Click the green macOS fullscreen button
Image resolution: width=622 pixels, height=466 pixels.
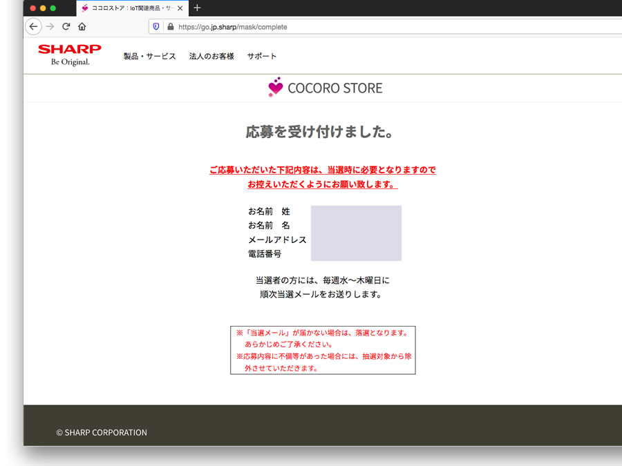pyautogui.click(x=53, y=8)
